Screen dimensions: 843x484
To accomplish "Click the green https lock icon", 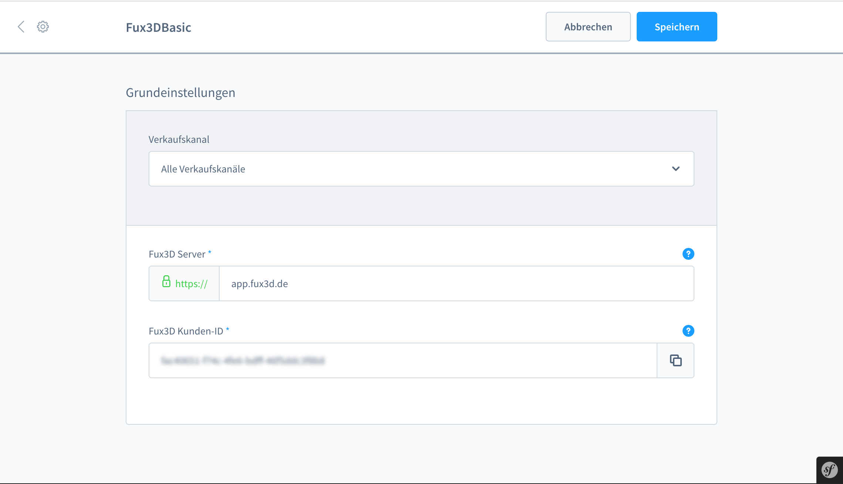I will (x=166, y=282).
